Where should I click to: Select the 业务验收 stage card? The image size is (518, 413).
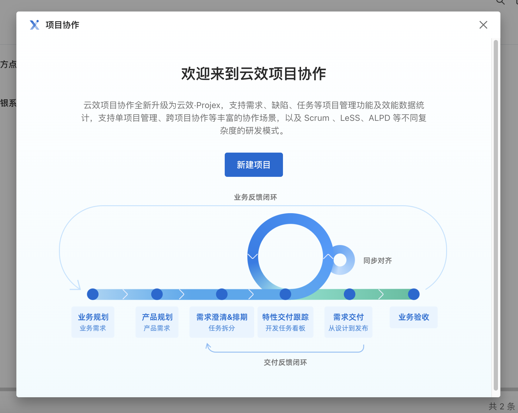coord(414,317)
